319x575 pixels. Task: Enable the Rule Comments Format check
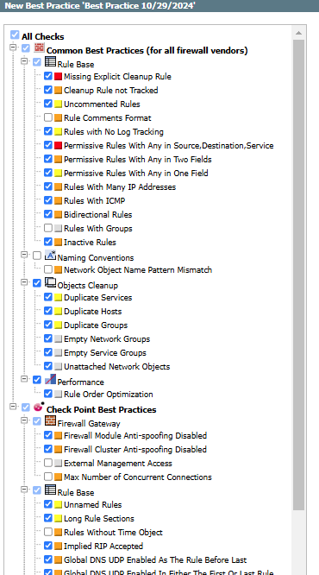(x=48, y=117)
